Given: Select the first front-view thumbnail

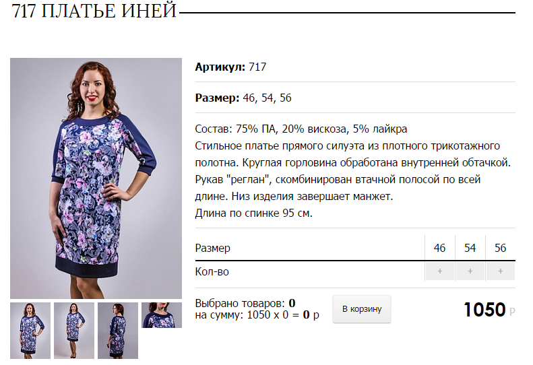Looking at the screenshot, I should (30, 331).
